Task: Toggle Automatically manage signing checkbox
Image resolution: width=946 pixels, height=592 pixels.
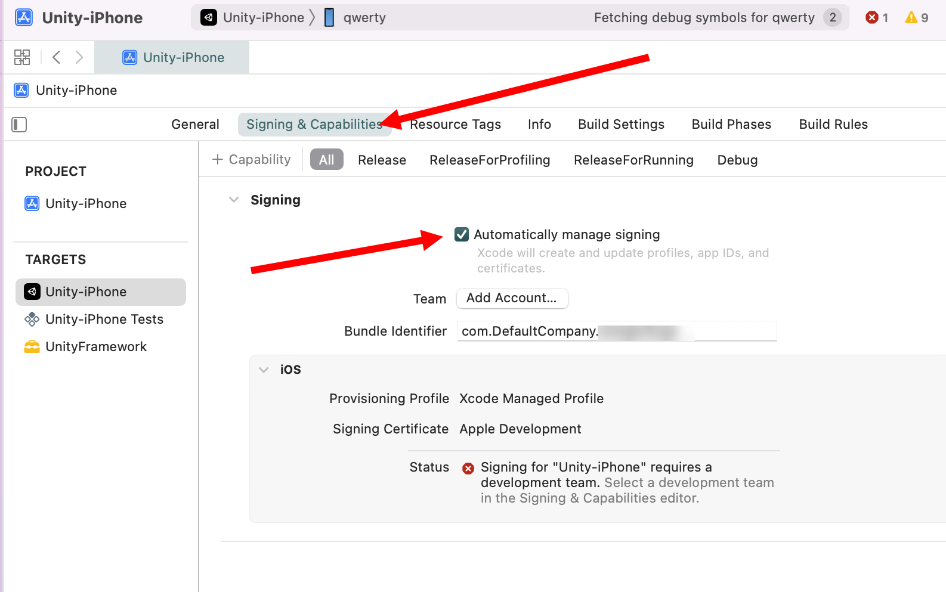Action: (462, 234)
